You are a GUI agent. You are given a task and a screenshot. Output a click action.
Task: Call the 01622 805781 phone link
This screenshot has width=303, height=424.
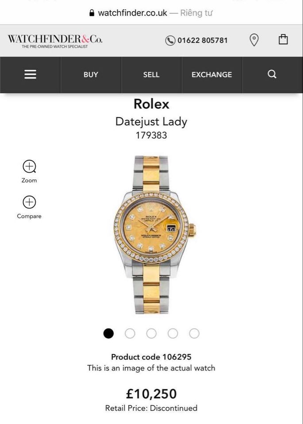pyautogui.click(x=203, y=40)
